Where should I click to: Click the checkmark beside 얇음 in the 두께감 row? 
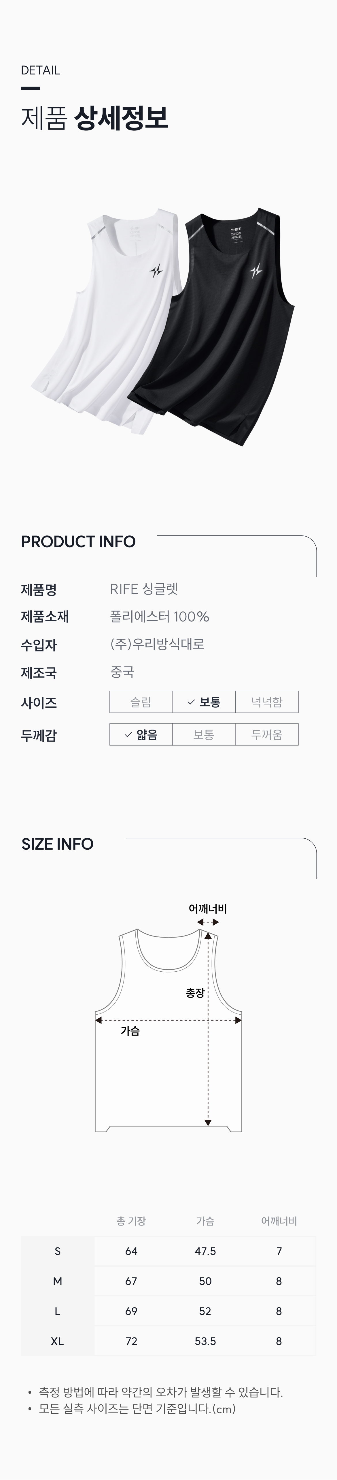(128, 735)
